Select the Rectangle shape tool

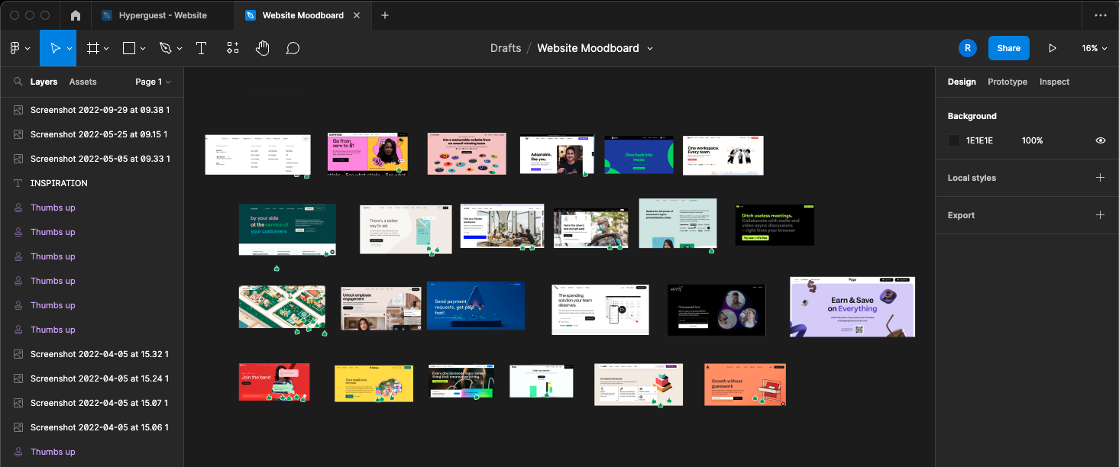pyautogui.click(x=129, y=48)
